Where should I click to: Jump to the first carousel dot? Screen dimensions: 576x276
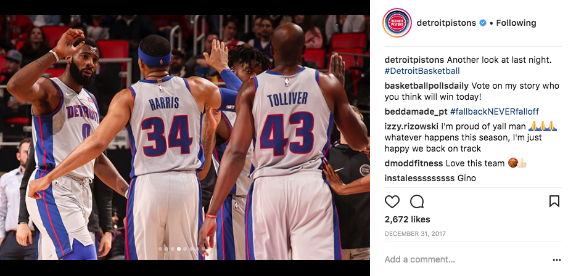(160, 249)
